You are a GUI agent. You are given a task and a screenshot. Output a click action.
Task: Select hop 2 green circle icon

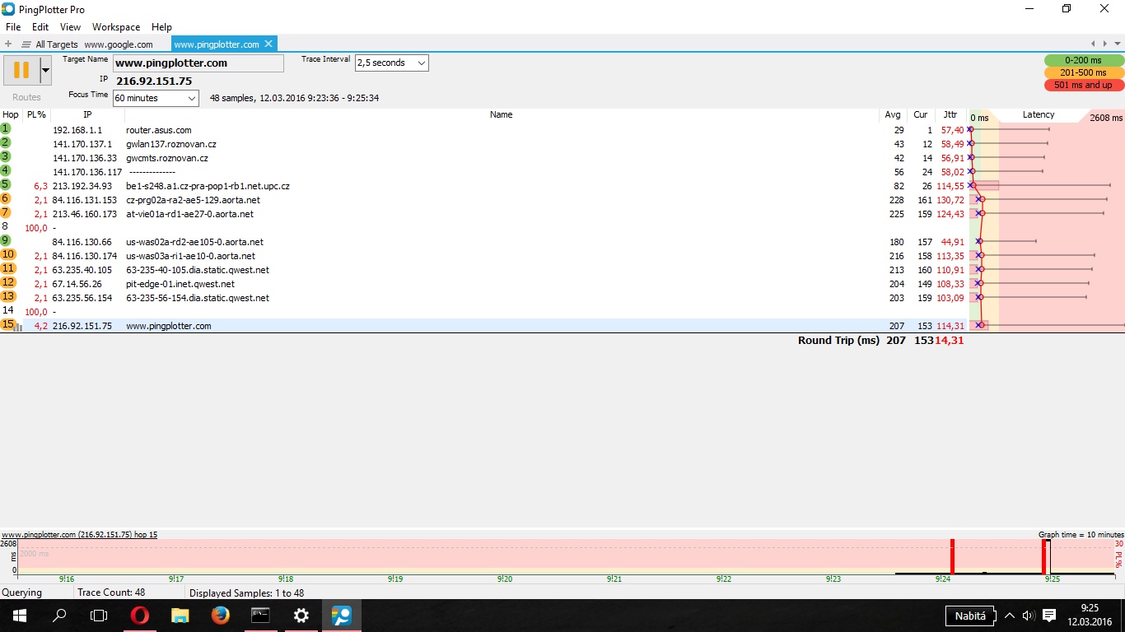click(x=6, y=143)
